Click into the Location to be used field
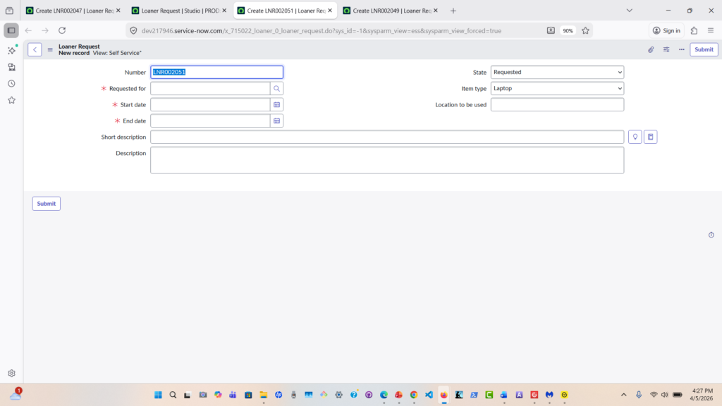The image size is (722, 406). tap(557, 104)
